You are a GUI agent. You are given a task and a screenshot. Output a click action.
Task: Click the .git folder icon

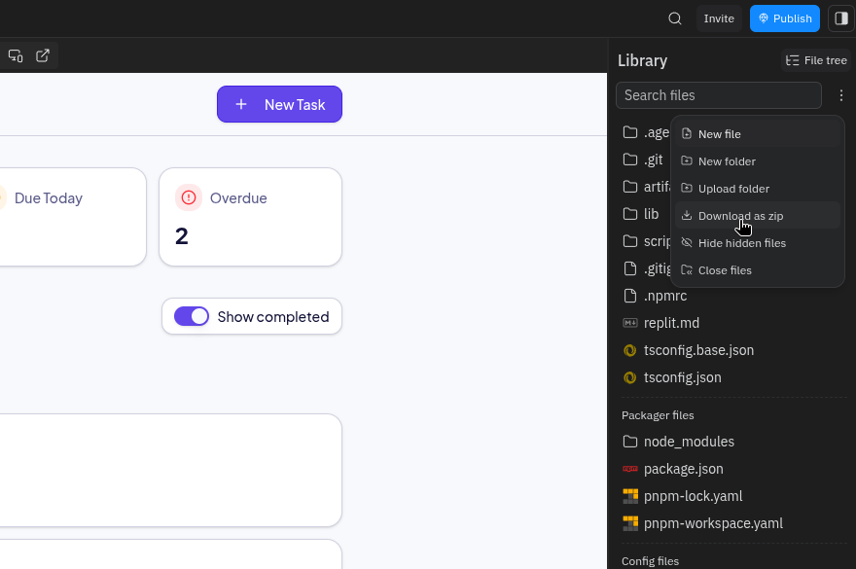(630, 160)
